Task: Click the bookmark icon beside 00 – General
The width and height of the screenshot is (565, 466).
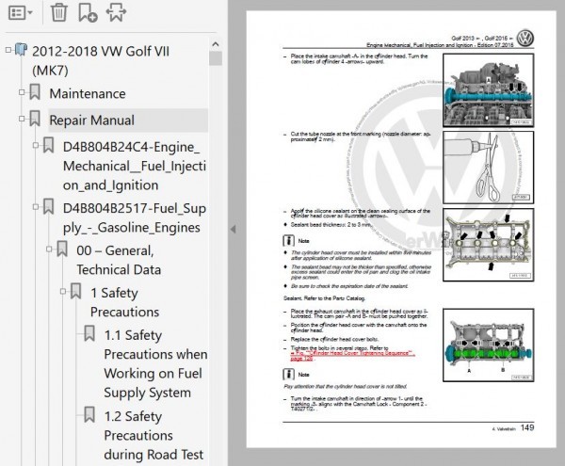Action: (x=62, y=249)
